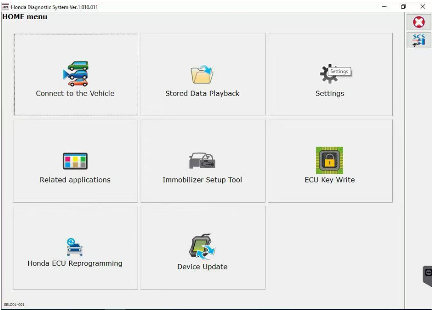This screenshot has height=310, width=432.
Task: Select the ECU Key Write padlock icon
Action: (x=329, y=160)
